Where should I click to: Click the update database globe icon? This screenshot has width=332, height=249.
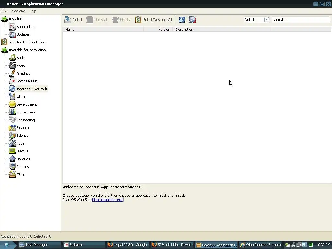click(192, 20)
